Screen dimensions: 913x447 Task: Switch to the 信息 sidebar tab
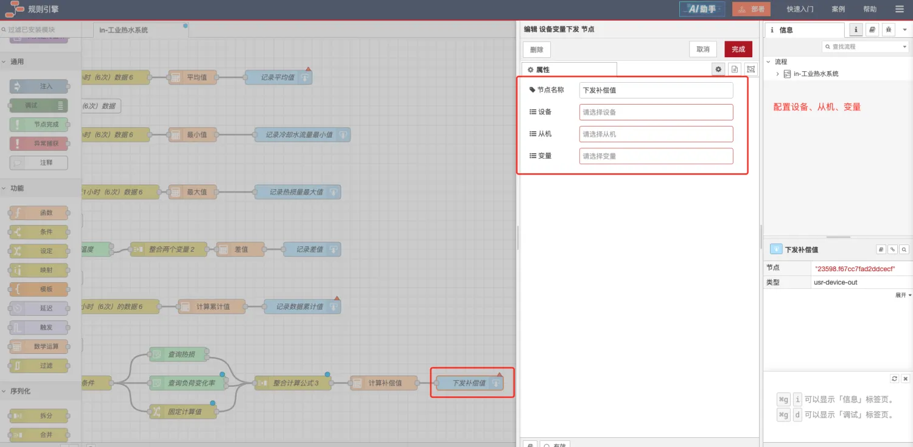pos(805,30)
